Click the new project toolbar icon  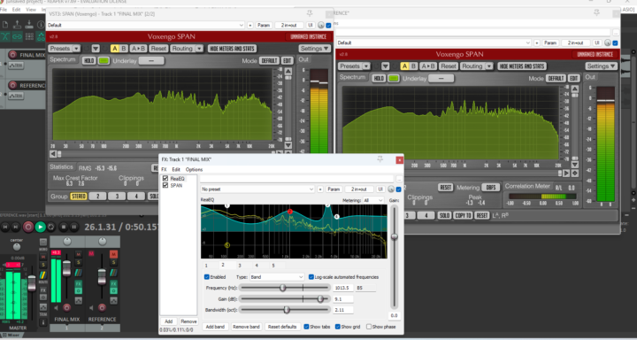(5, 25)
